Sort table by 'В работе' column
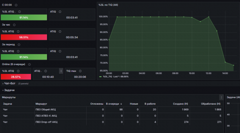240x133 pixels. pos(150,104)
